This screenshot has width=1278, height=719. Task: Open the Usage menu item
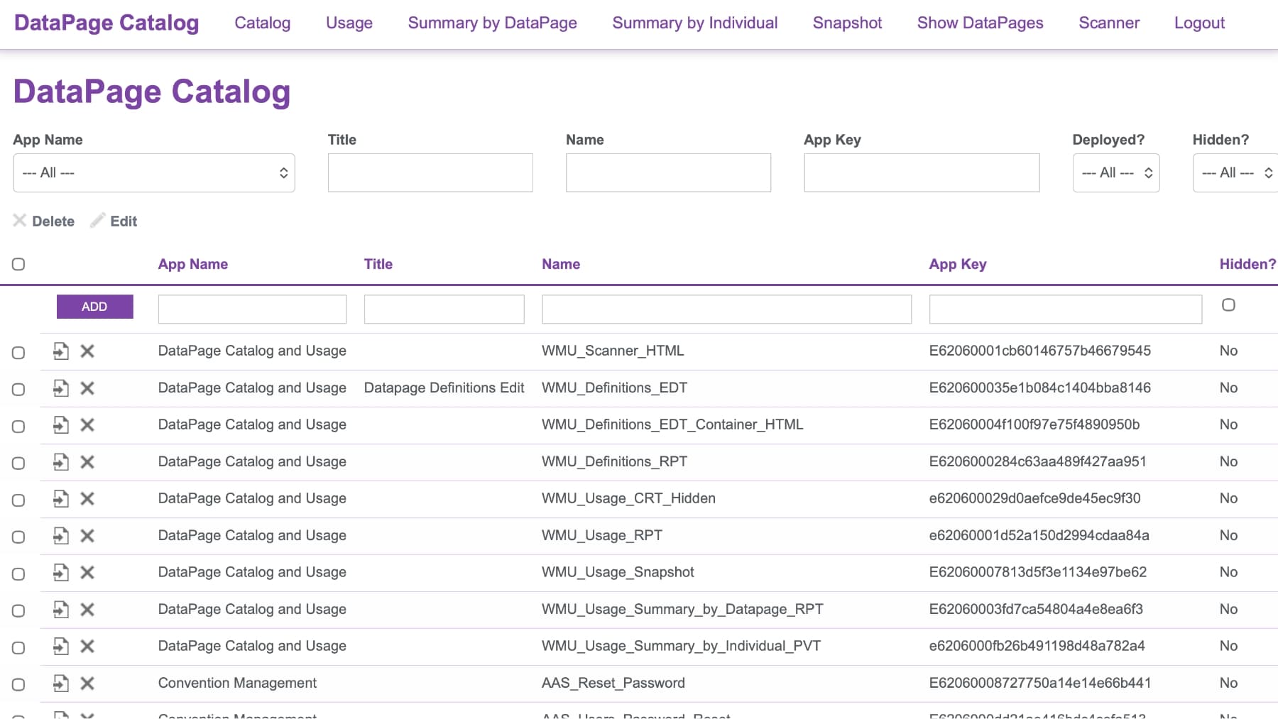click(x=349, y=23)
